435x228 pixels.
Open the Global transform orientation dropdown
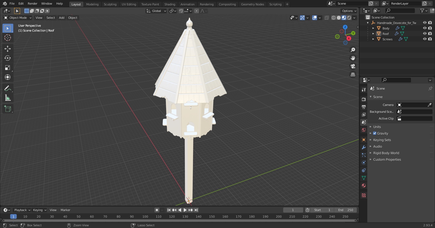click(156, 11)
